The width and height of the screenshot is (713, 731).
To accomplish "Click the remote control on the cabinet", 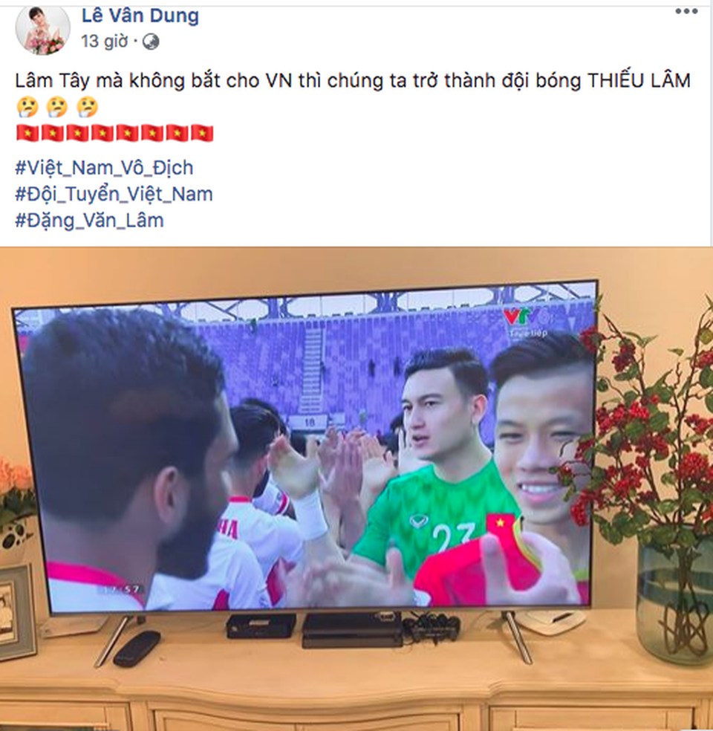I will (x=137, y=648).
